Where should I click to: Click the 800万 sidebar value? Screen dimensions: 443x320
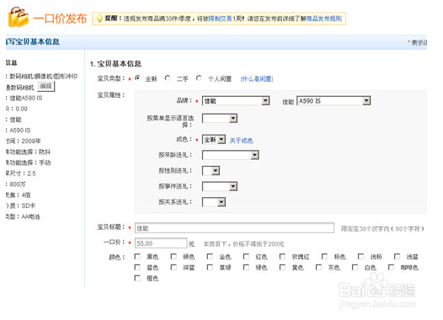[18, 184]
